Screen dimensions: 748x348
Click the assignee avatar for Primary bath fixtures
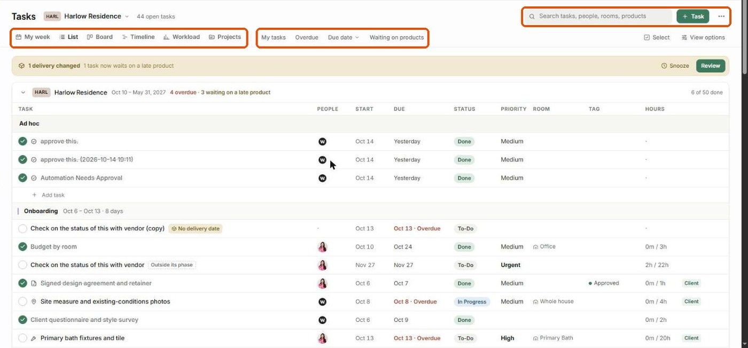(x=322, y=338)
